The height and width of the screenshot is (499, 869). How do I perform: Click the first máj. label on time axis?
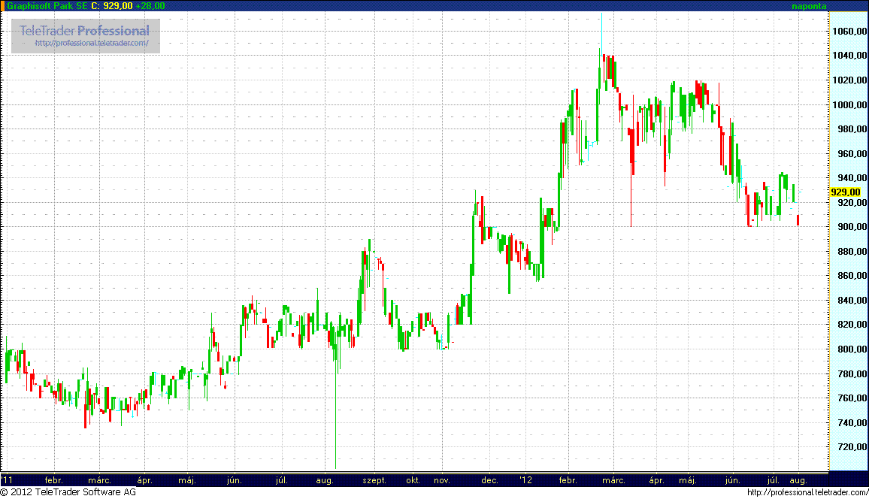187,480
